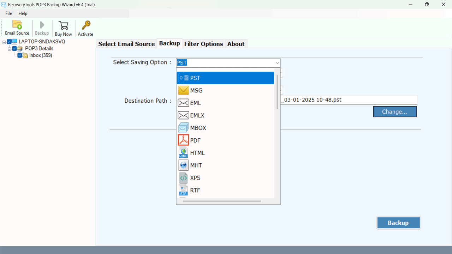This screenshot has width=452, height=254.
Task: Collapse the POP3 Details tree node
Action: tap(10, 49)
